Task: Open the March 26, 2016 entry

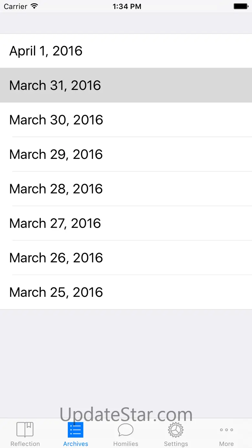Action: (126, 258)
